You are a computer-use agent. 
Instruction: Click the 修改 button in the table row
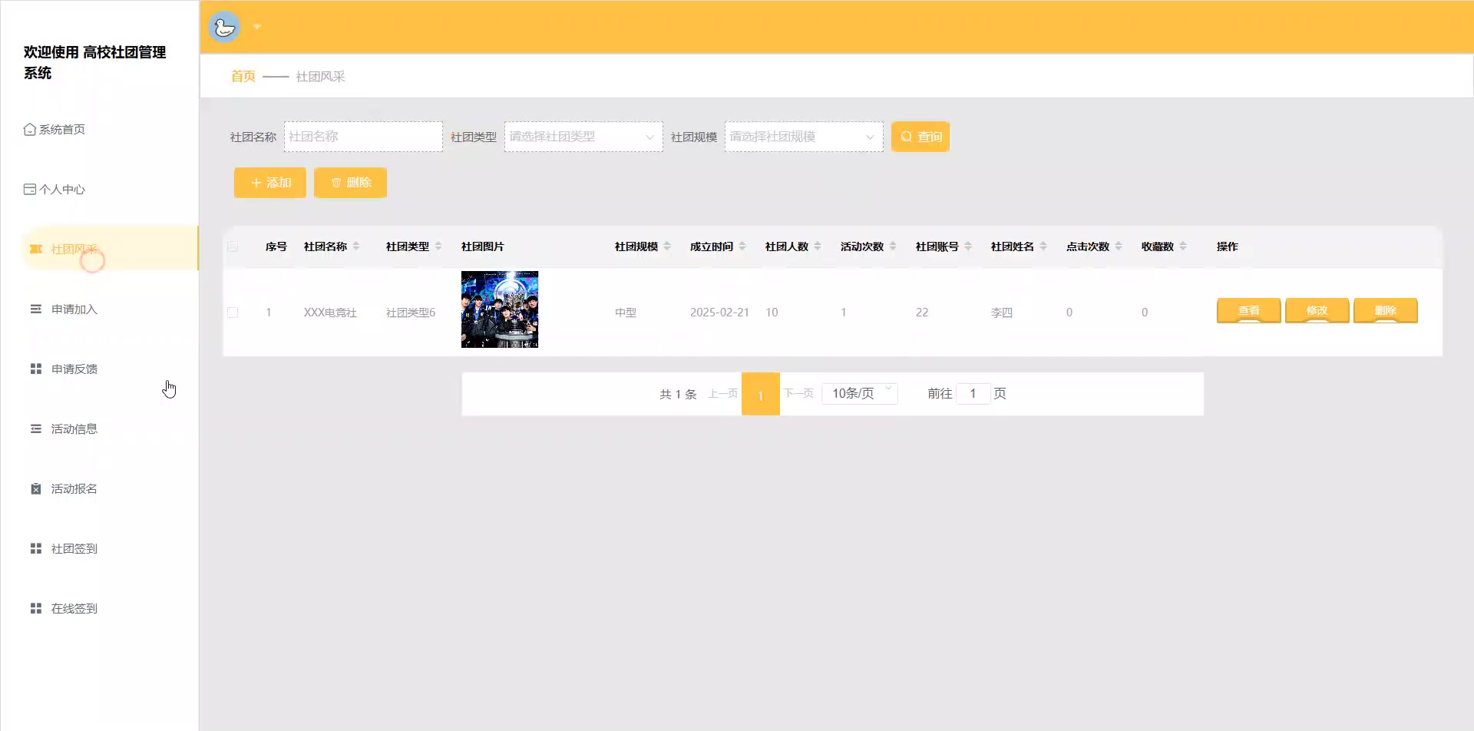pos(1317,311)
